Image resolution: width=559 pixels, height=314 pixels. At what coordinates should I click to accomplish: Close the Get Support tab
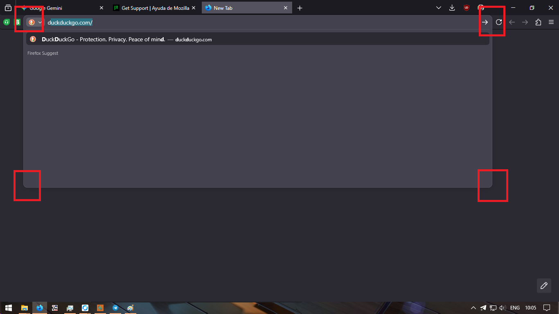(194, 8)
